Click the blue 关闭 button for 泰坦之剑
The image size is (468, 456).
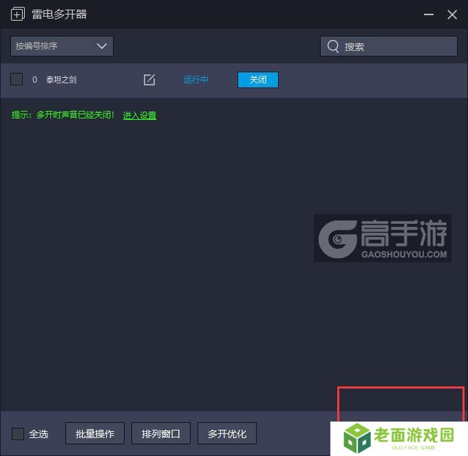click(258, 80)
